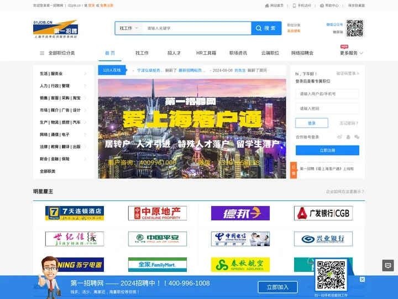Open the 7天连锁酒店 employer logo
Image resolution: width=398 pixels, height=299 pixels.
tap(75, 213)
